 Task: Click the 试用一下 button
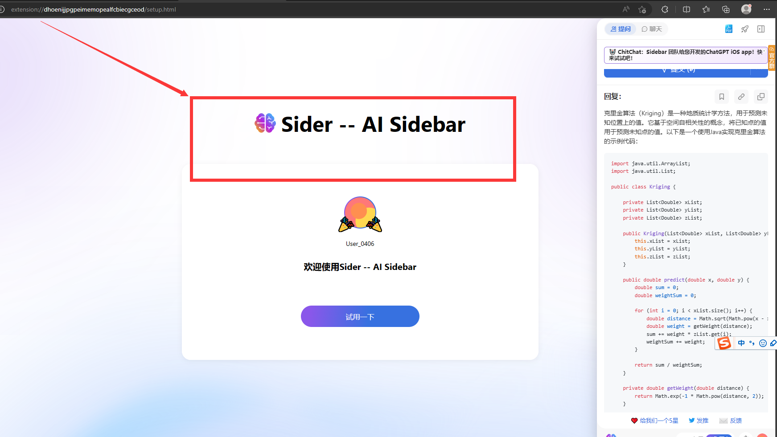pyautogui.click(x=360, y=316)
